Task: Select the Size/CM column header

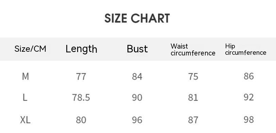Action: 30,49
